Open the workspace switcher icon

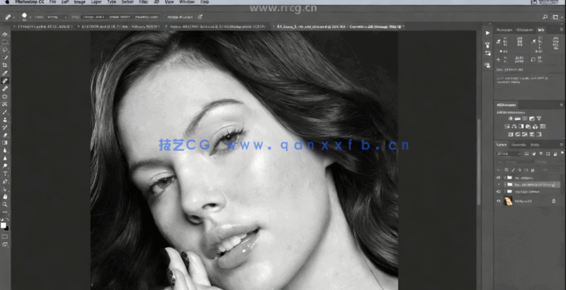[555, 17]
